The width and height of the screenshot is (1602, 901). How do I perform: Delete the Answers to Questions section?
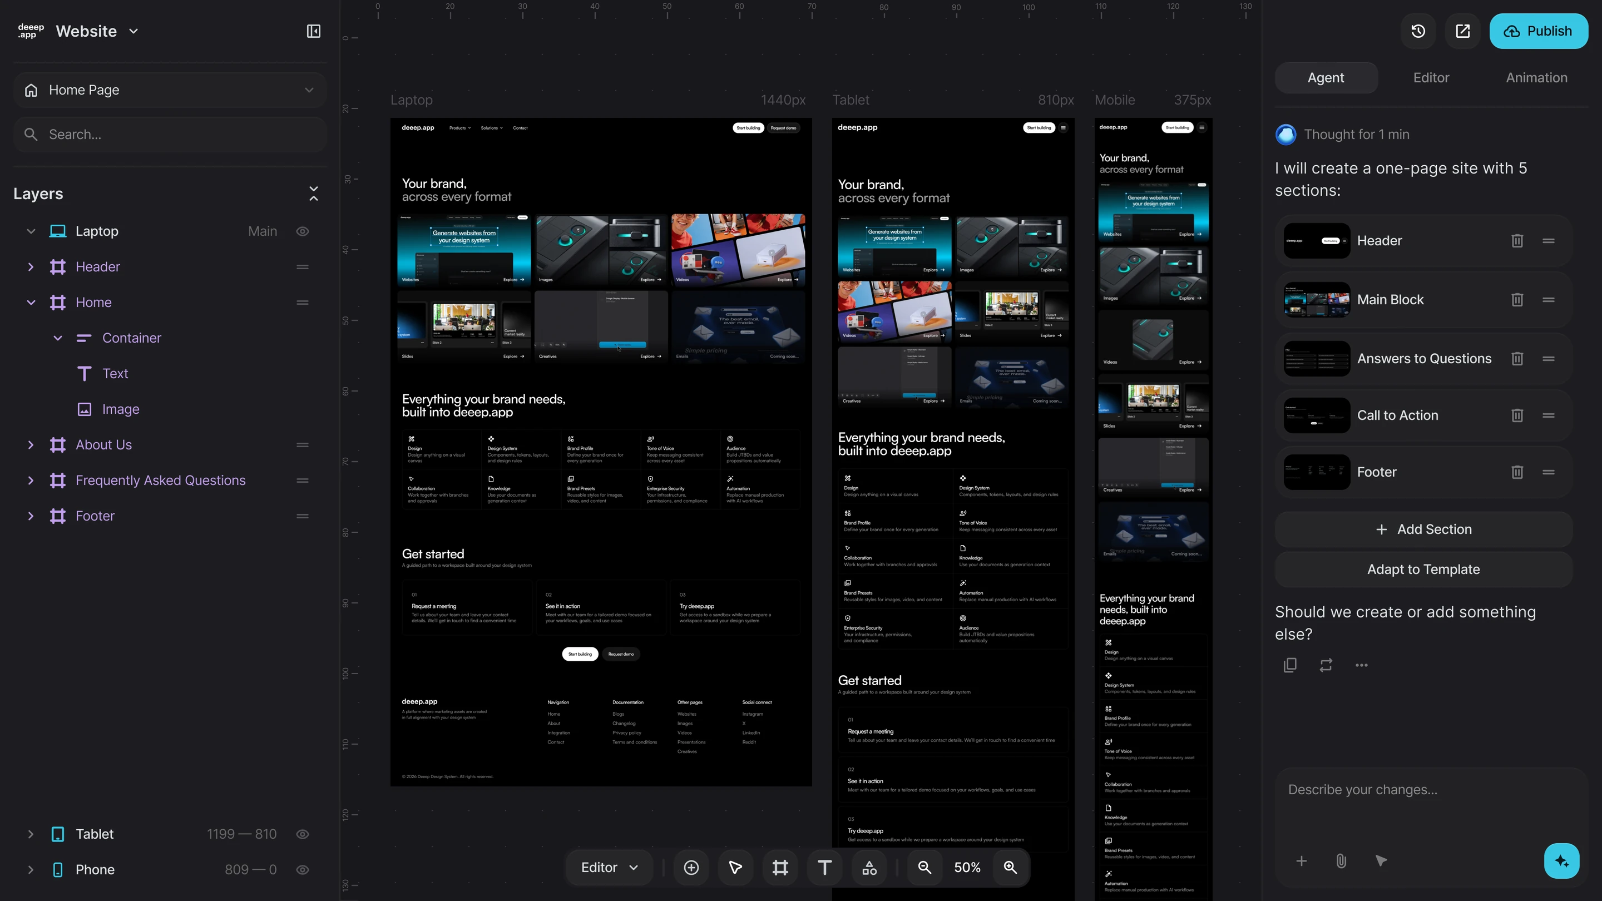tap(1517, 359)
